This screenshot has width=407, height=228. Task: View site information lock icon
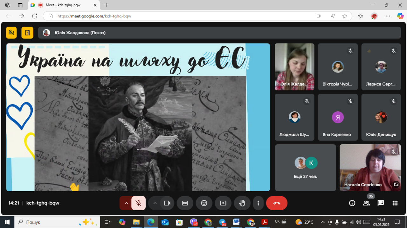click(50, 16)
